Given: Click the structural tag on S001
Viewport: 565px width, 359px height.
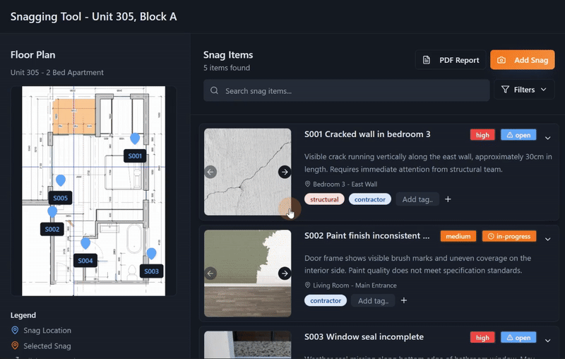Looking at the screenshot, I should [x=324, y=199].
